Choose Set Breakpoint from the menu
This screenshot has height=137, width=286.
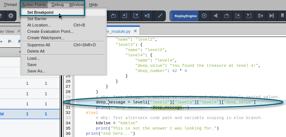point(63,12)
